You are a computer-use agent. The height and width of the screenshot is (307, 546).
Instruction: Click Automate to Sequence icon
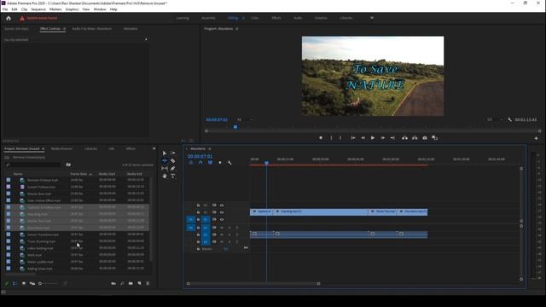[x=113, y=283]
